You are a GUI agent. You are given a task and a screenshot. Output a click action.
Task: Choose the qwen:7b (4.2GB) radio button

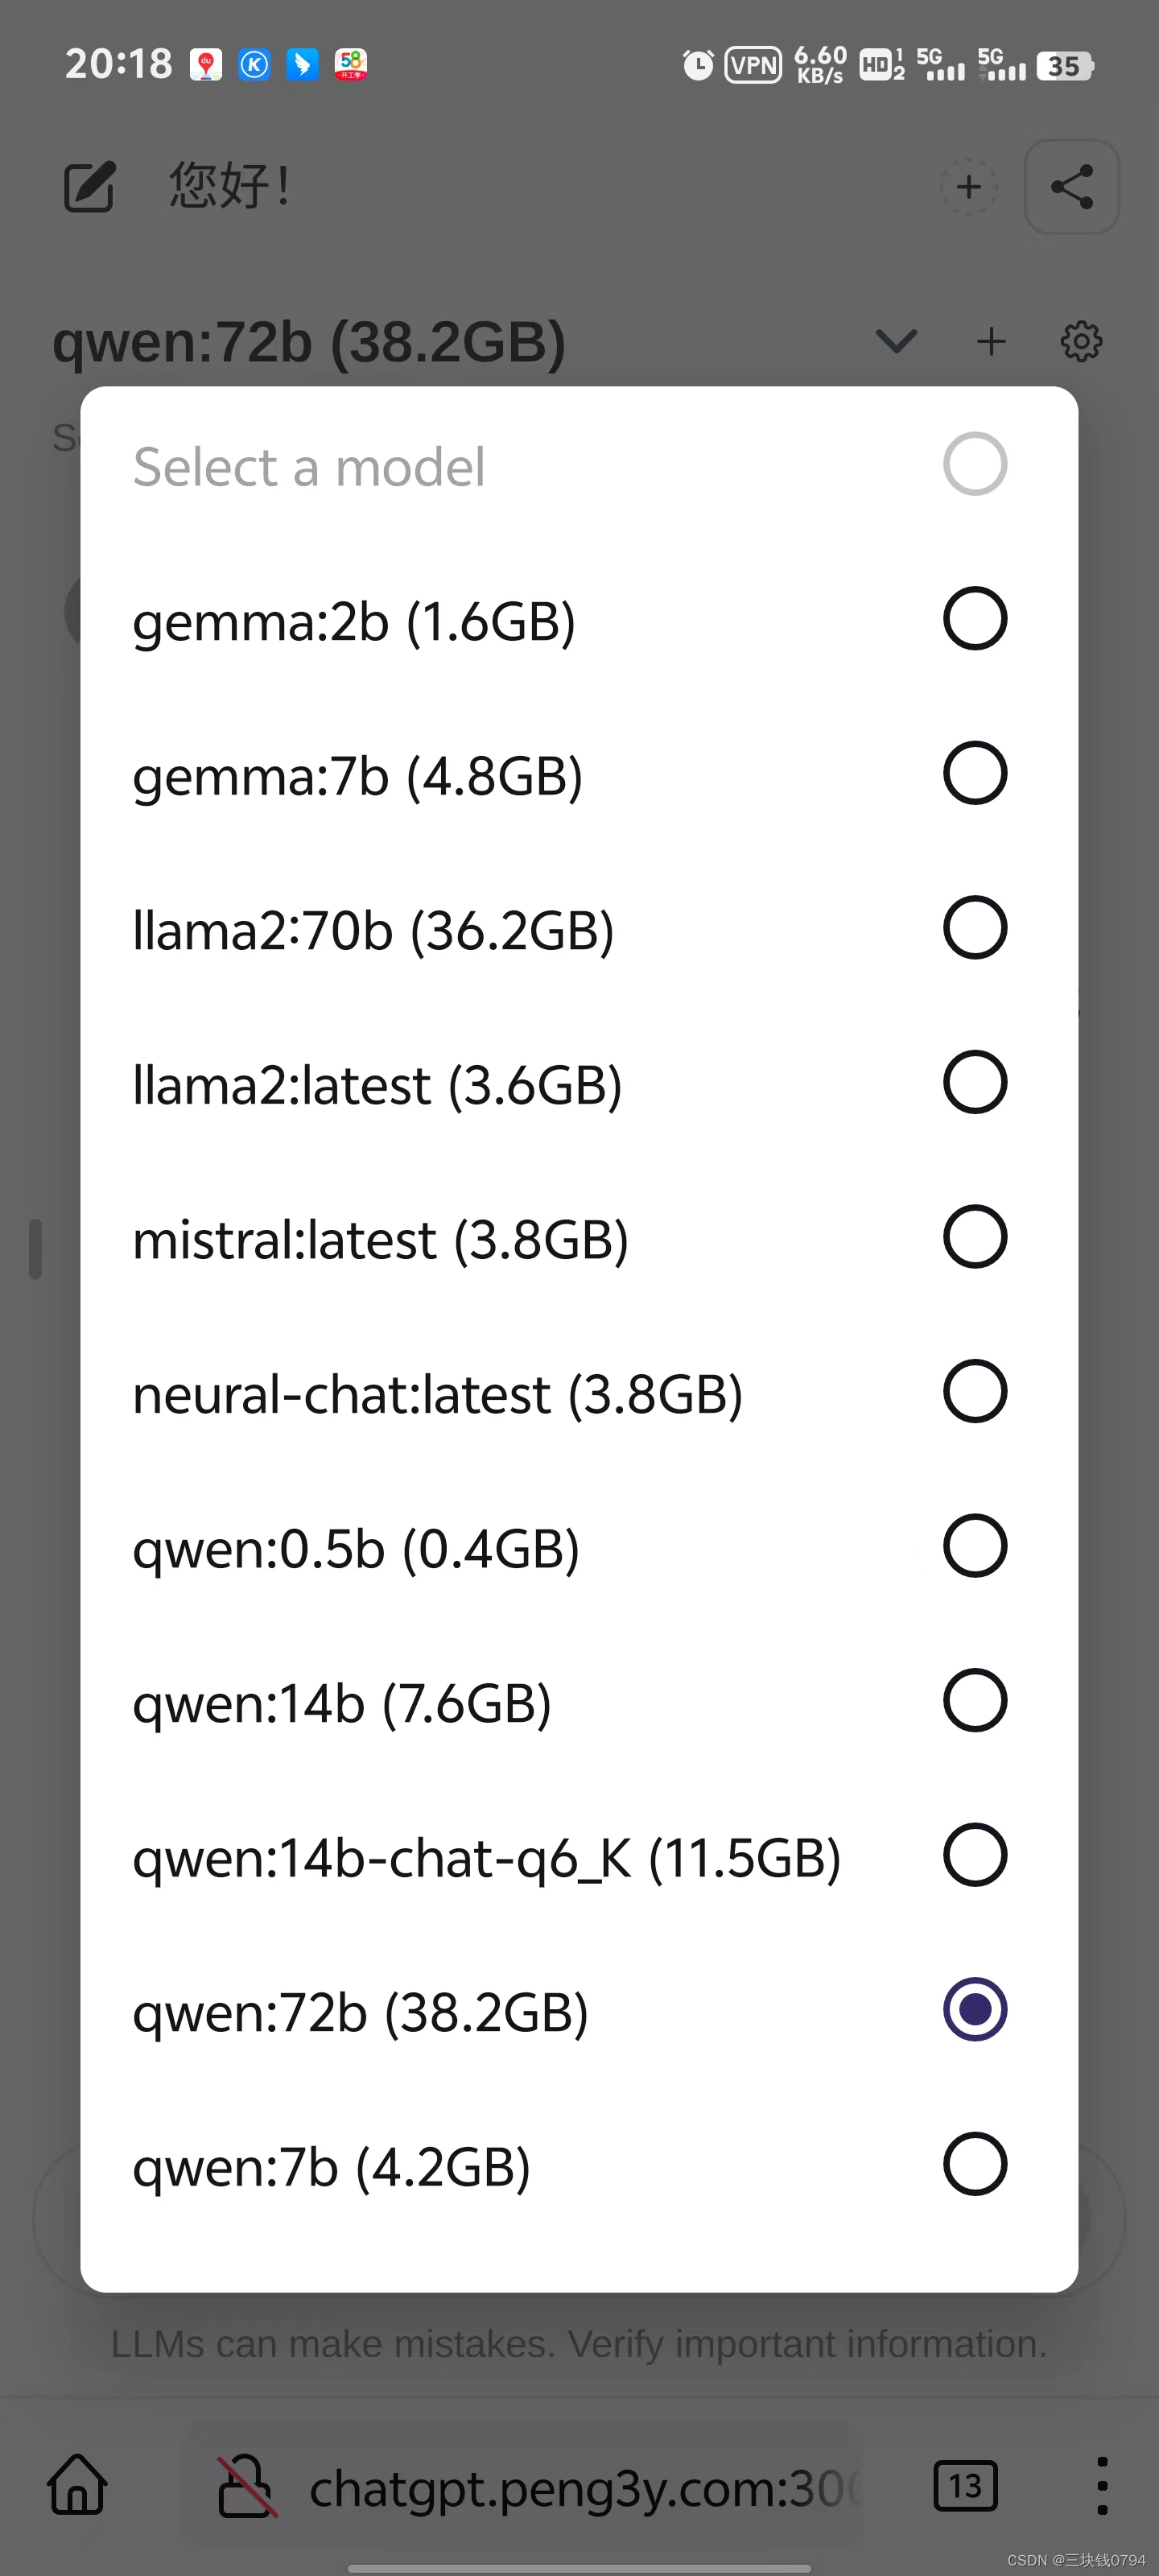click(974, 2165)
